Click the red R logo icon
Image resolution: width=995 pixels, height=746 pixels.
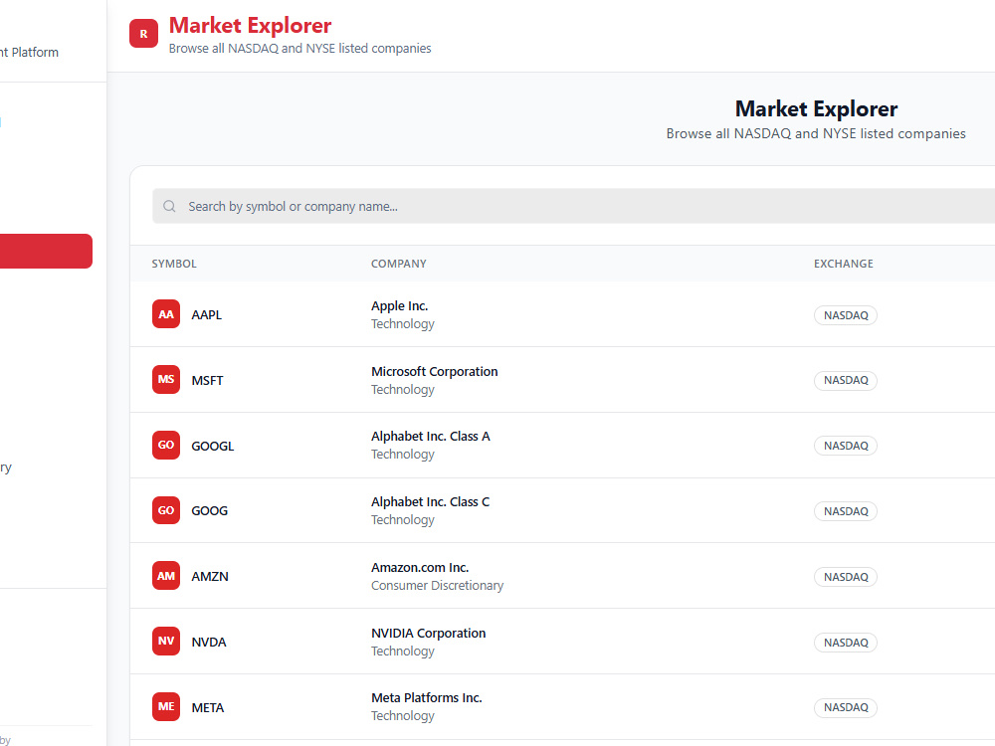[x=143, y=34]
